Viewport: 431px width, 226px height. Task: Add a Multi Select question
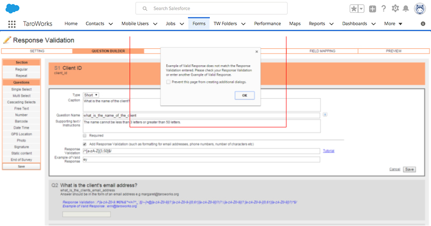[22, 96]
